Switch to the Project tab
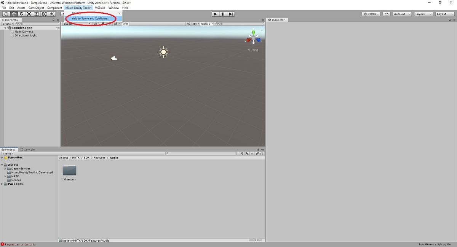Screen dimensions: 457x247 pos(8,149)
